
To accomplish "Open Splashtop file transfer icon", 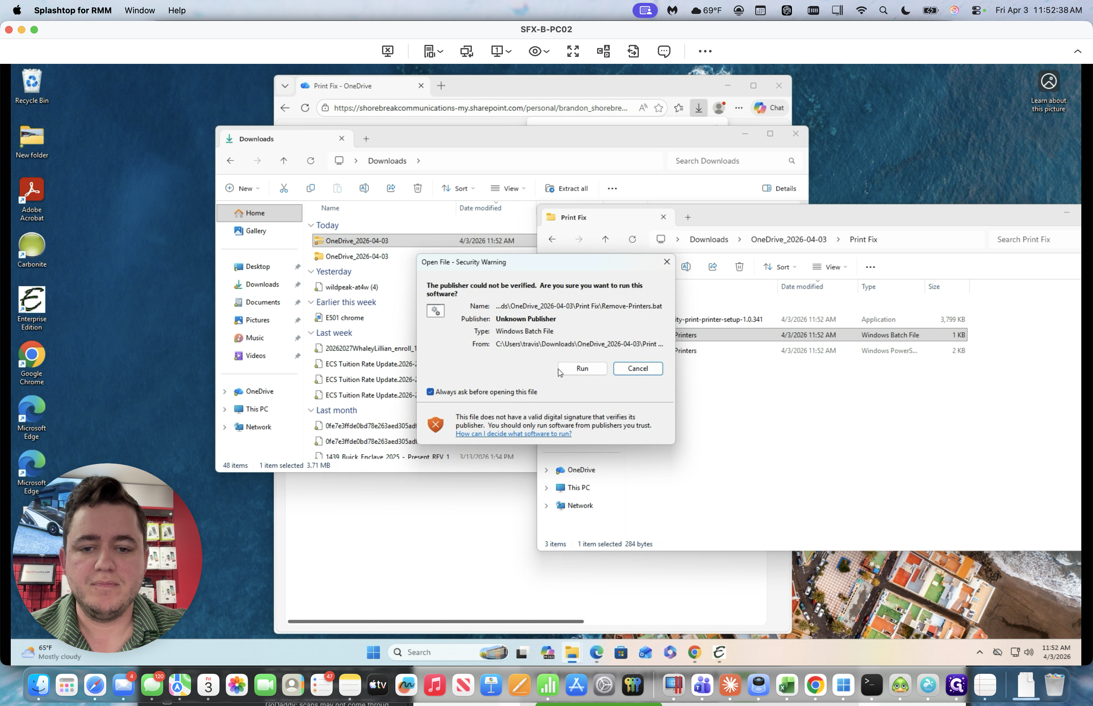I will click(633, 51).
